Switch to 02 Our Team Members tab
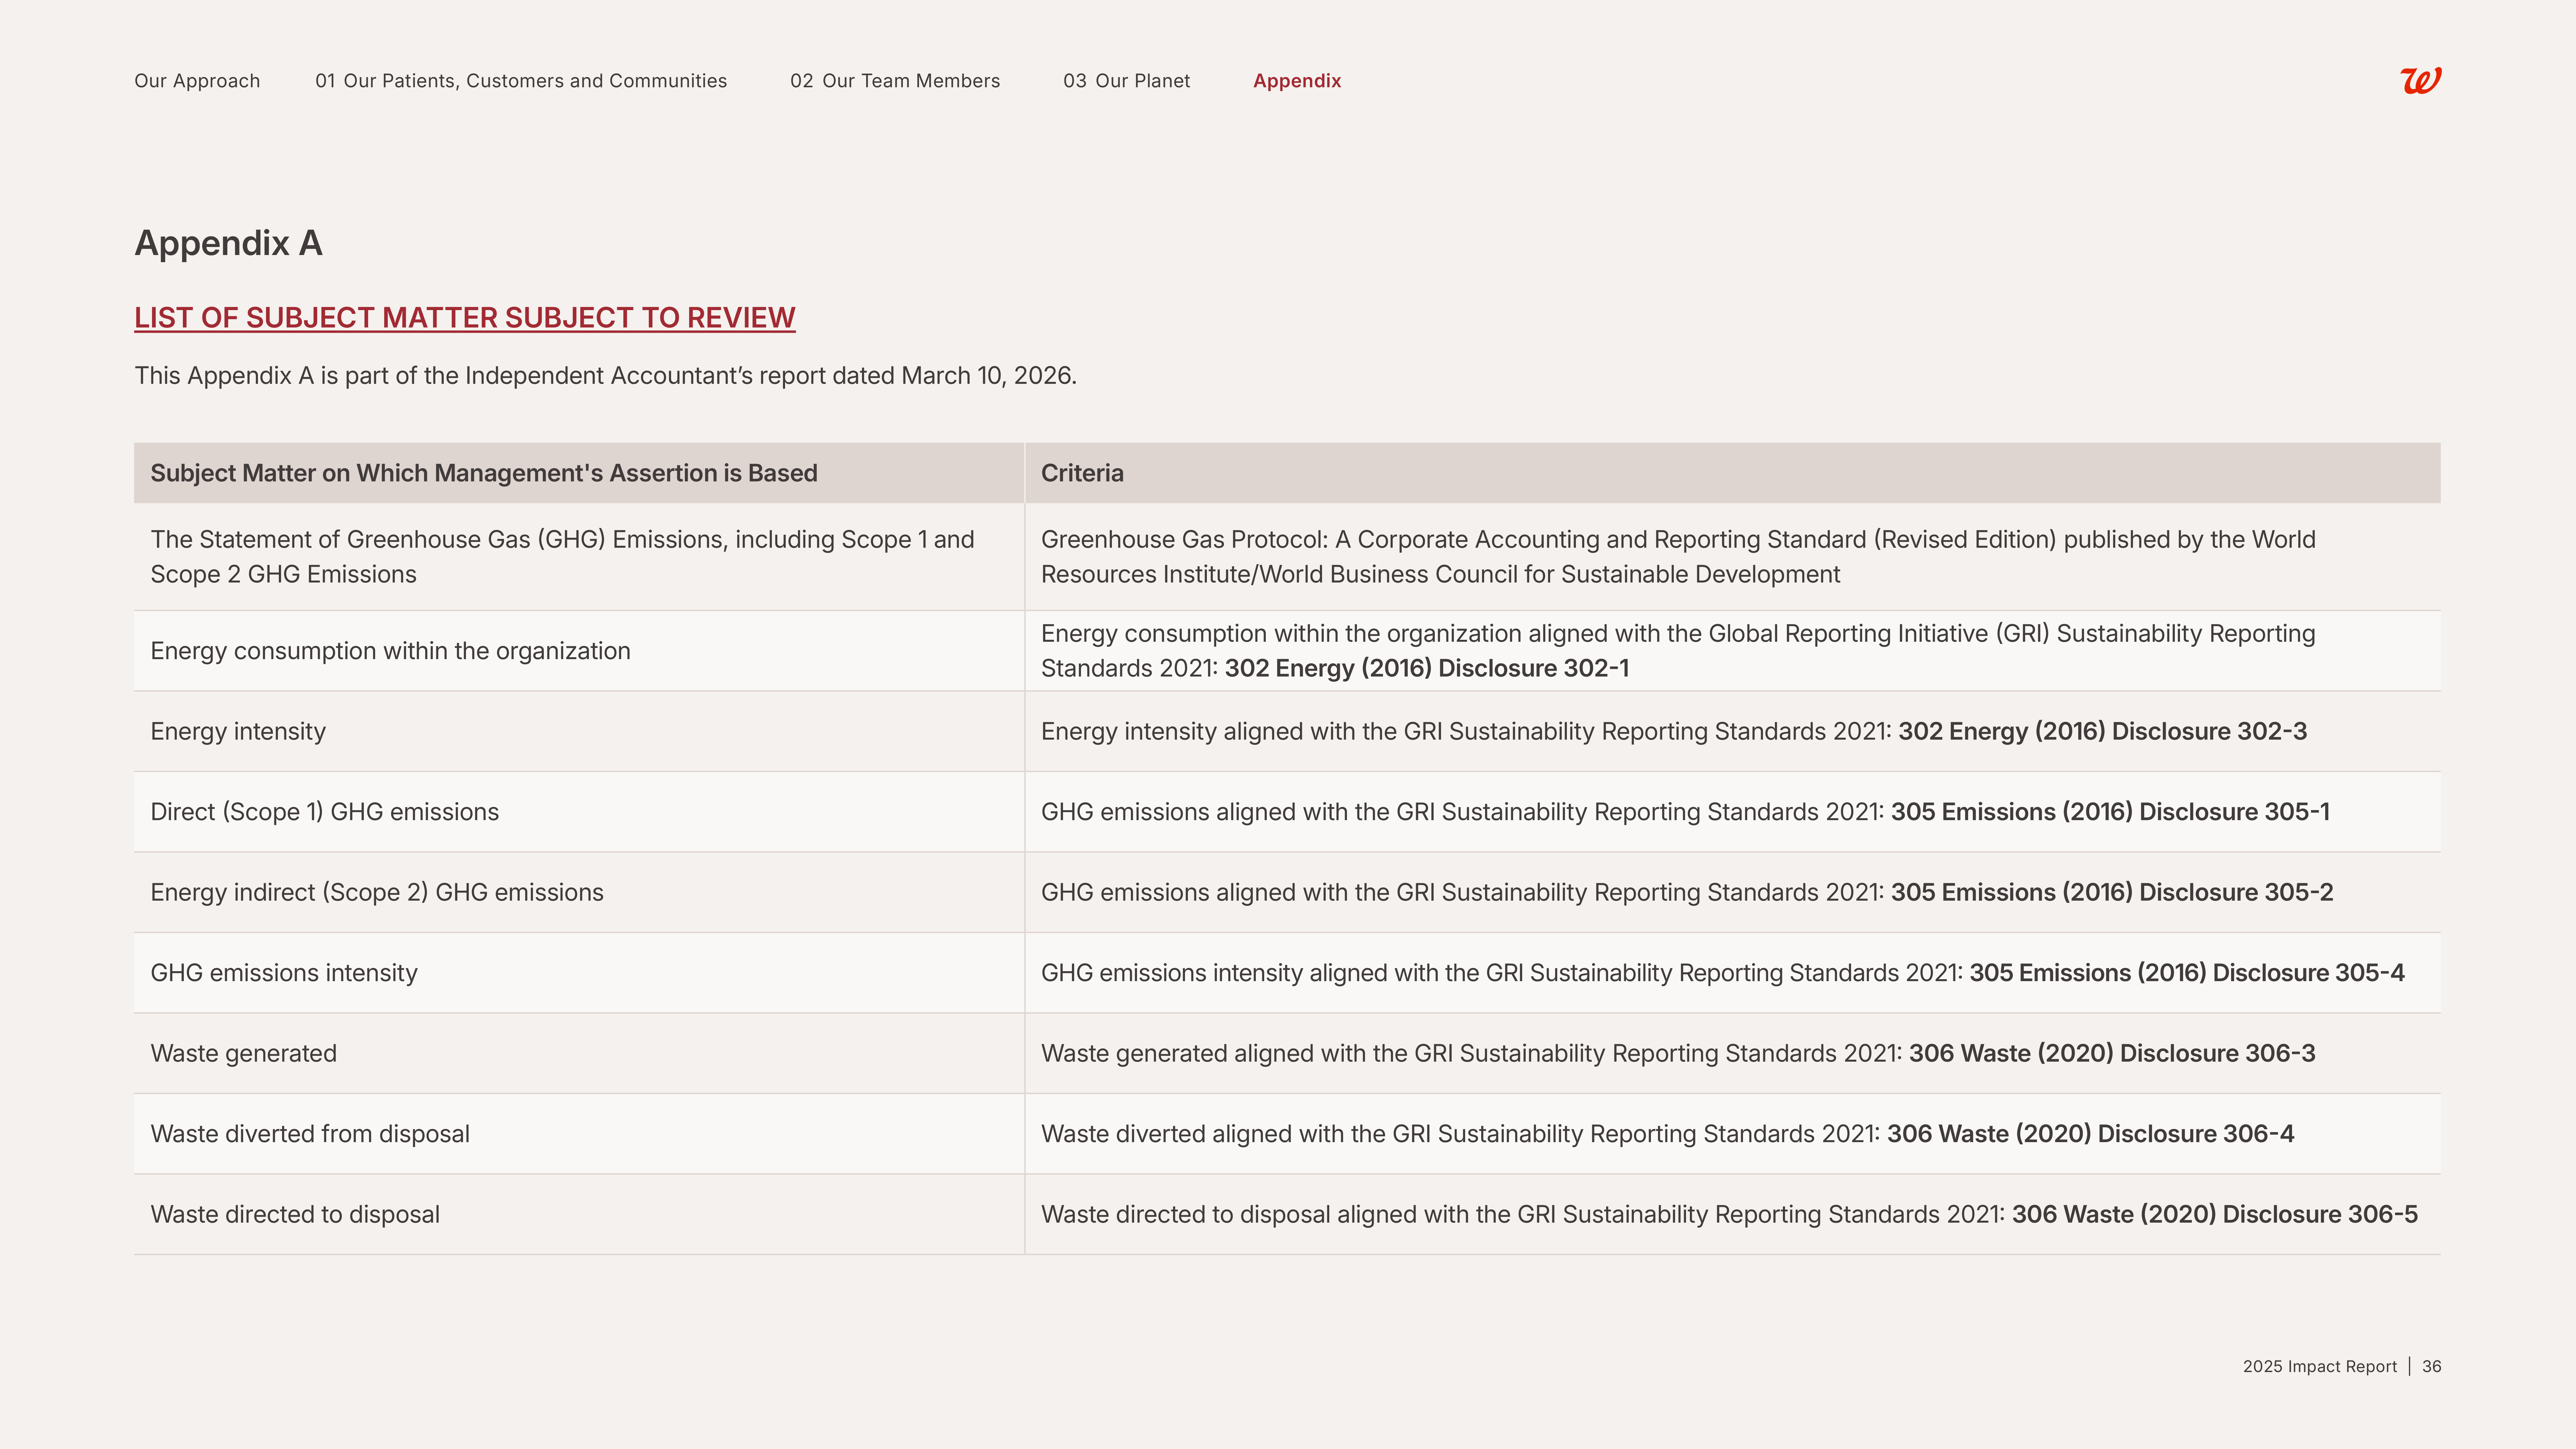The width and height of the screenshot is (2576, 1449). pyautogui.click(x=895, y=81)
